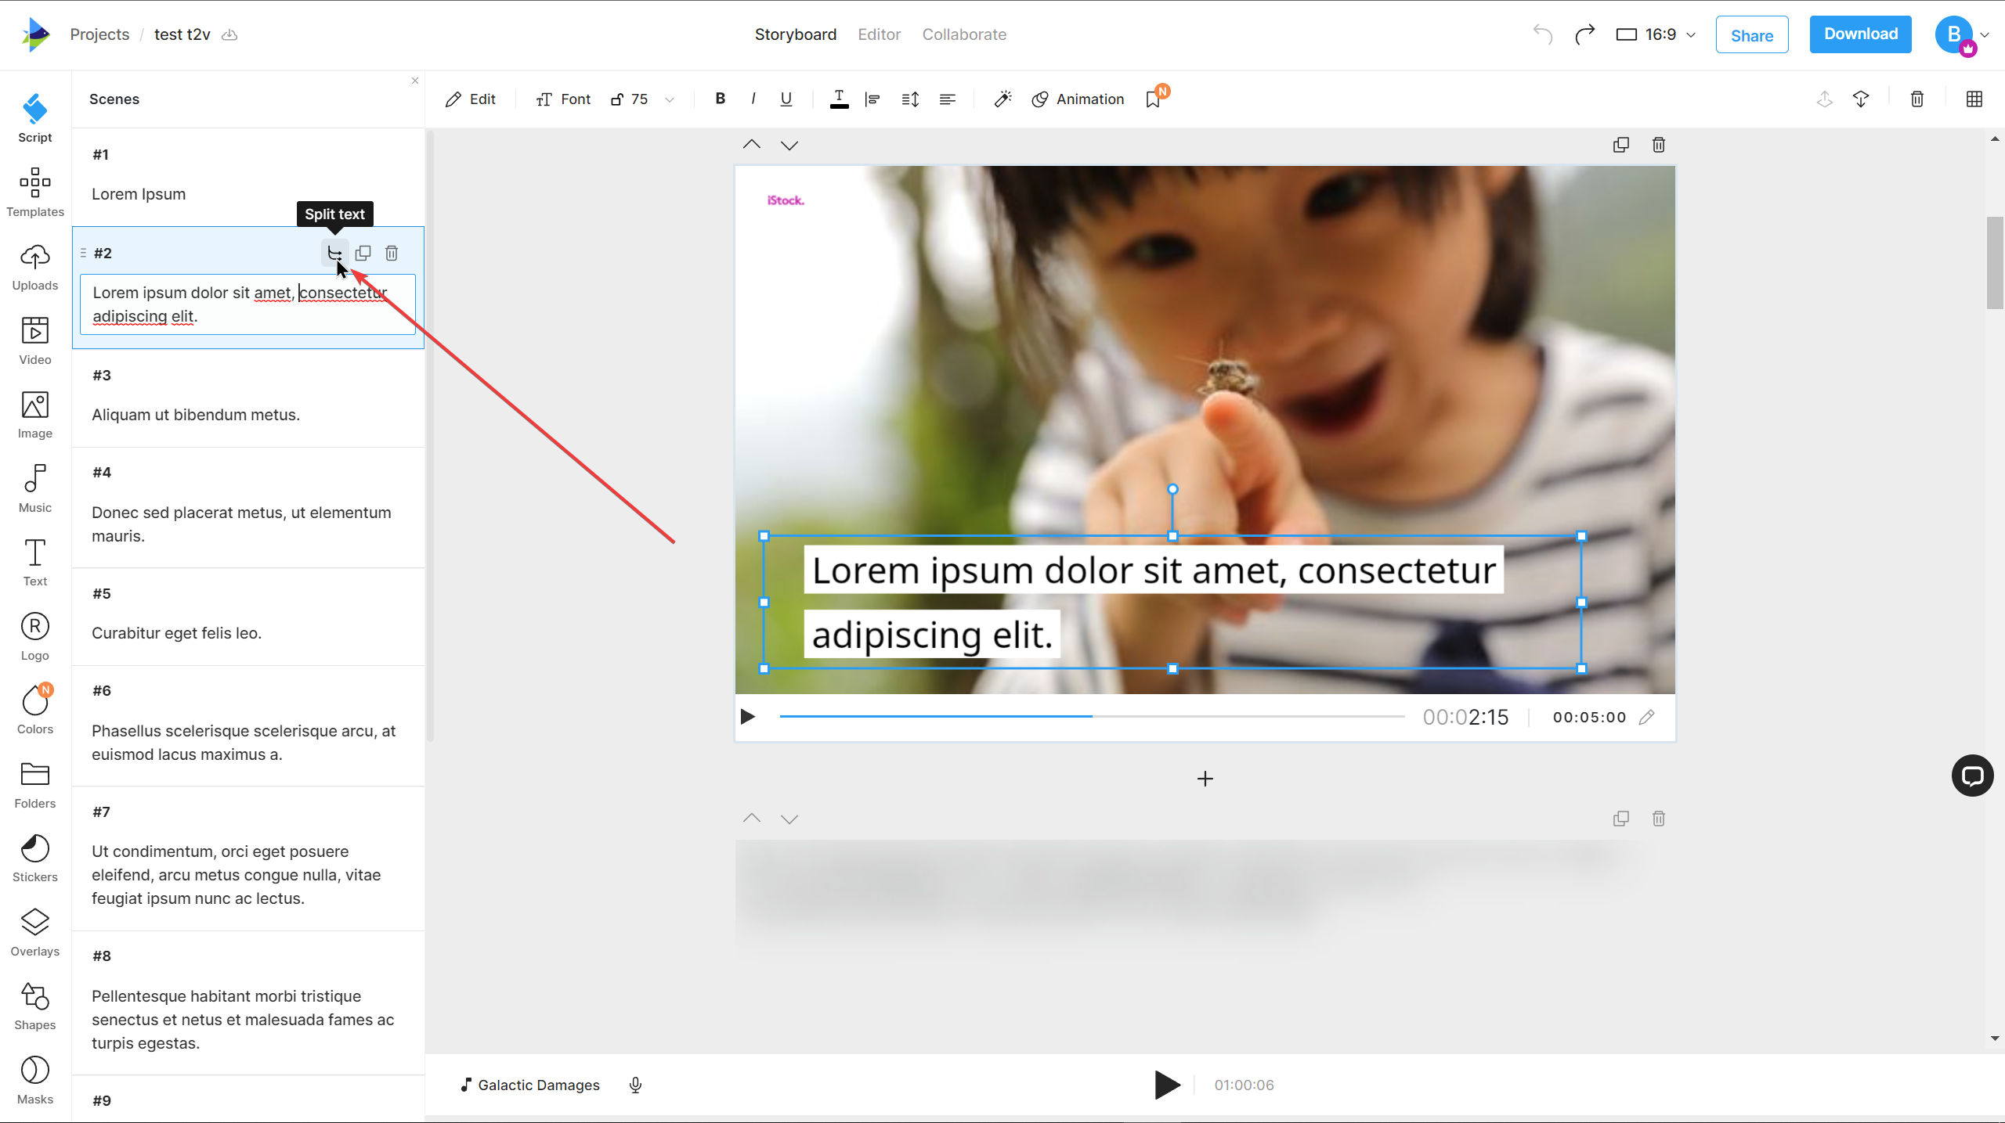
Task: Open the Text panel in sidebar
Action: (x=35, y=562)
